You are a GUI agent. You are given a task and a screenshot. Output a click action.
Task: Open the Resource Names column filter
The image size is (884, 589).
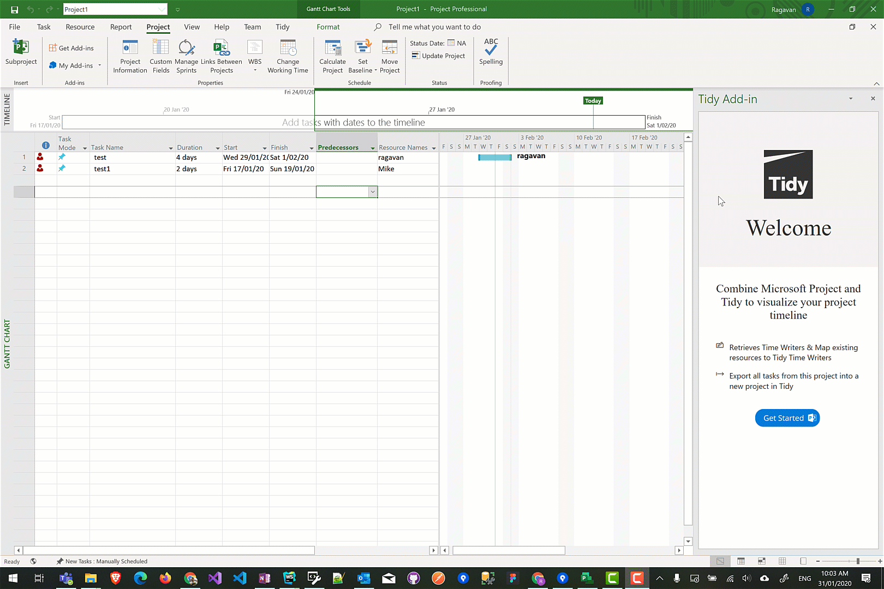pyautogui.click(x=434, y=147)
